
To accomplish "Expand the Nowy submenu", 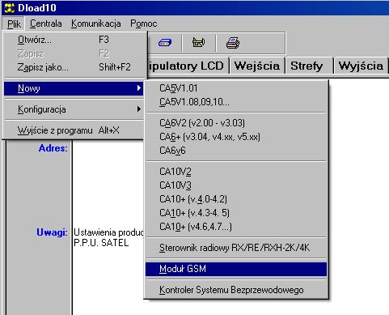I will tap(74, 88).
